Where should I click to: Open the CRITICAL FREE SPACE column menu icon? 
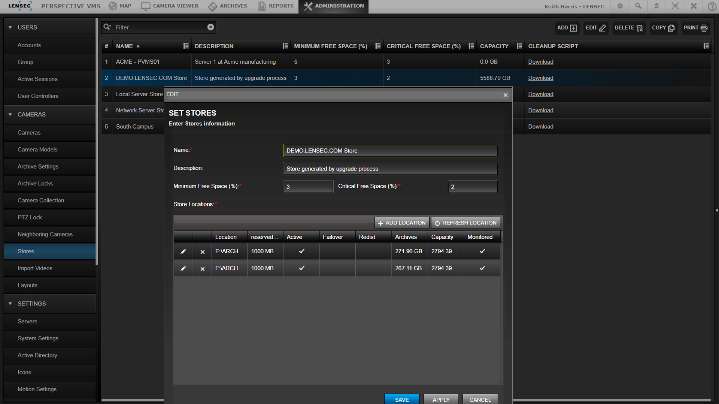click(471, 46)
